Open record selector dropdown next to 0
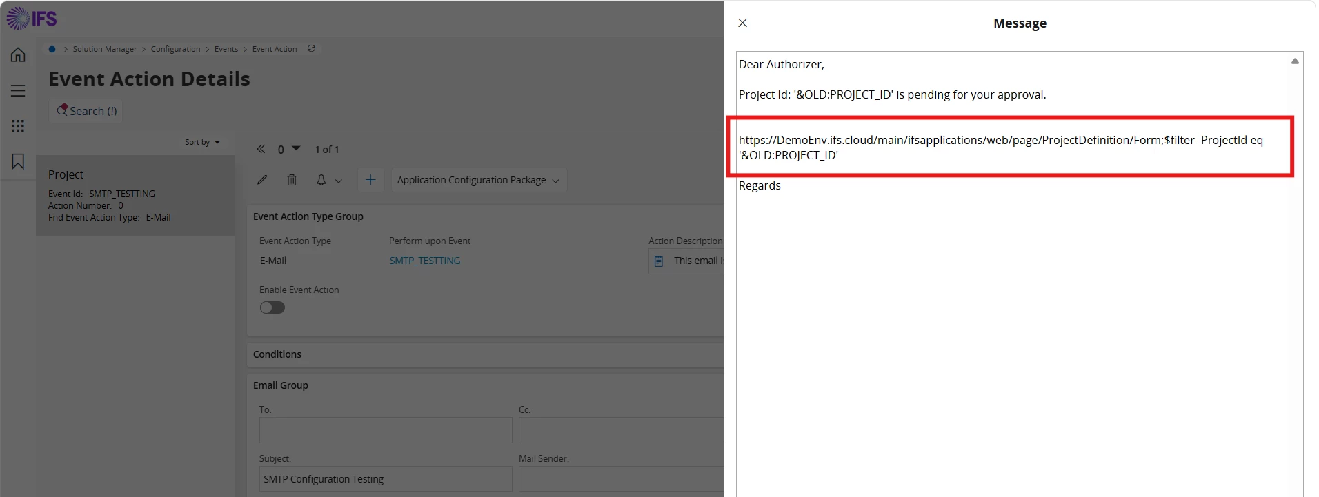The image size is (1319, 497). (296, 148)
